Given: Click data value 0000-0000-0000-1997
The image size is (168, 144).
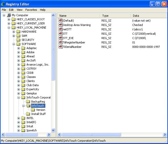Looking at the screenshot, I should click(x=146, y=47).
